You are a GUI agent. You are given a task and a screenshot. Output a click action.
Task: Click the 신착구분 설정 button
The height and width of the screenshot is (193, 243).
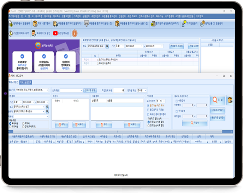pos(90,90)
